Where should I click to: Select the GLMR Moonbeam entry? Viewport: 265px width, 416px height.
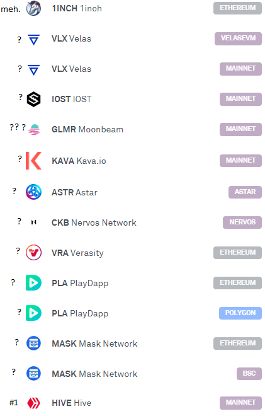pyautogui.click(x=87, y=129)
